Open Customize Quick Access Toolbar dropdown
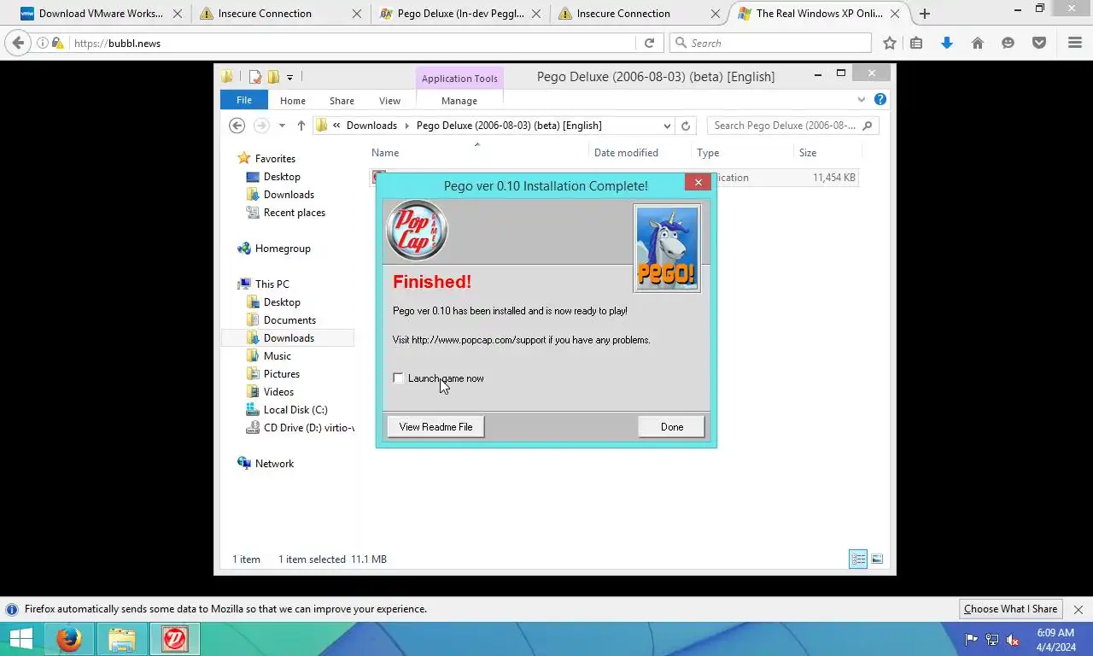The height and width of the screenshot is (656, 1093). coord(289,77)
